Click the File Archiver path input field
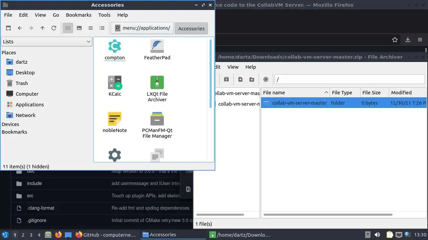The width and height of the screenshot is (428, 240). click(x=349, y=79)
